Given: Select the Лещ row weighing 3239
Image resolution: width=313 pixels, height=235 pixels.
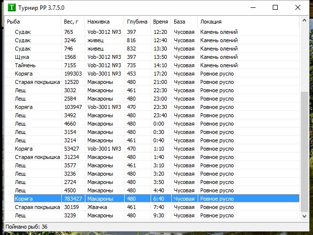Looking at the screenshot, I should point(152,216).
